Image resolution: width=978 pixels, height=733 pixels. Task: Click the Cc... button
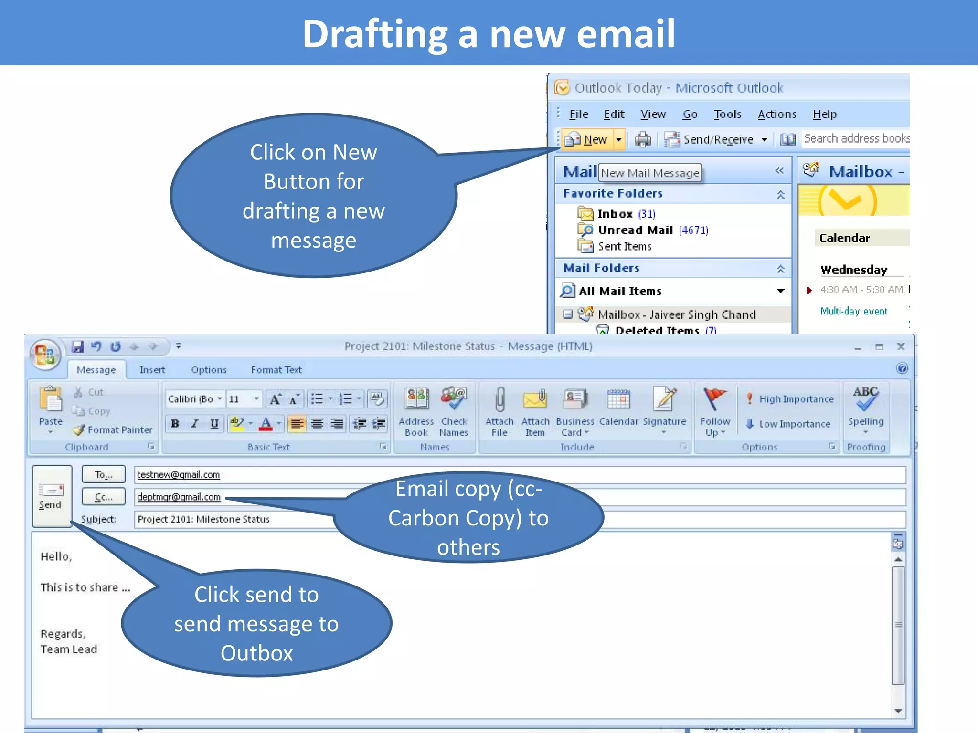(x=103, y=497)
